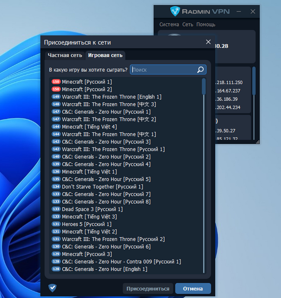Click the 134 badge beside Don't Starve Together
281x298 pixels.
(x=56, y=187)
